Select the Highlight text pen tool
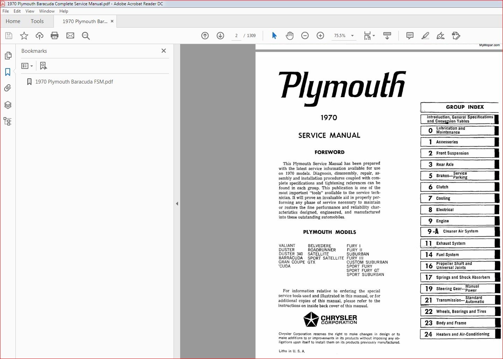 coord(425,36)
